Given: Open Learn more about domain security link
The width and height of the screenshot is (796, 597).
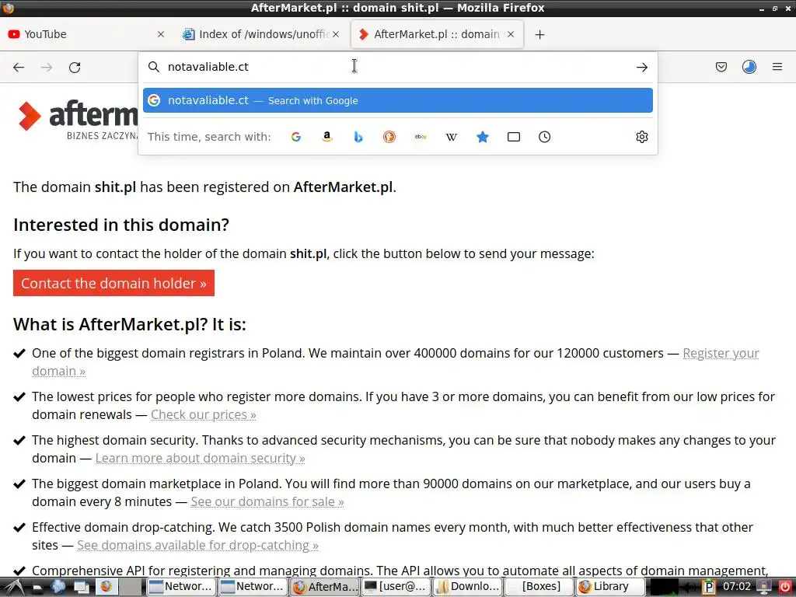Looking at the screenshot, I should click(200, 458).
